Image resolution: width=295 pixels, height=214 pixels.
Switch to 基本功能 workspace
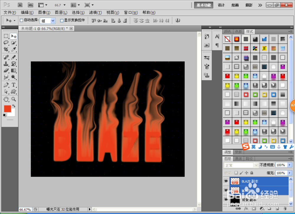(x=204, y=5)
